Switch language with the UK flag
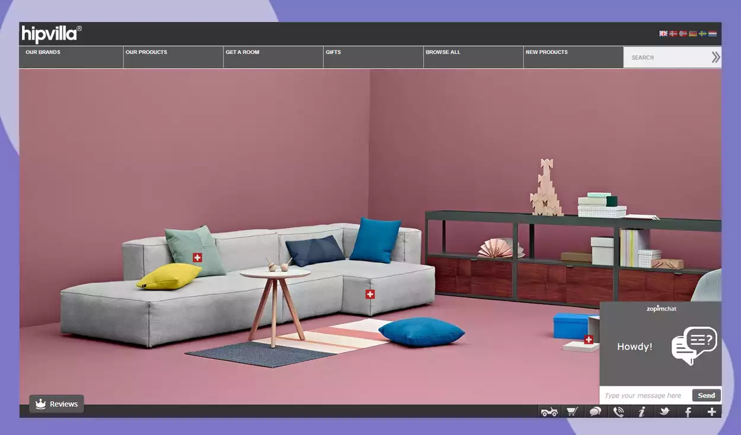Screen dimensions: 741x435 pyautogui.click(x=663, y=34)
